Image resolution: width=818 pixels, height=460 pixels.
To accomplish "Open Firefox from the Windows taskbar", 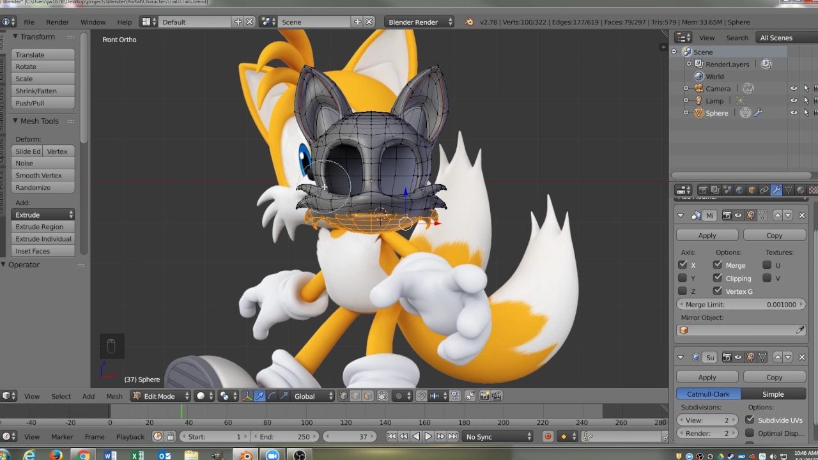I will 56,456.
